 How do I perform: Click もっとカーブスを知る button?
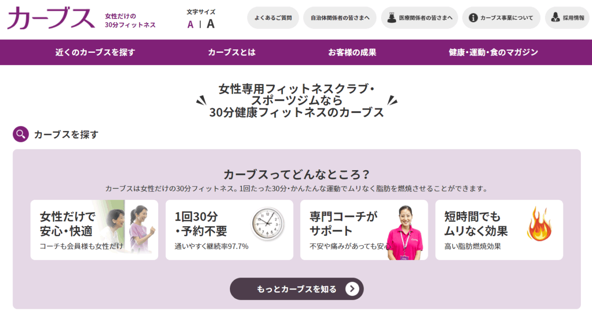point(296,289)
